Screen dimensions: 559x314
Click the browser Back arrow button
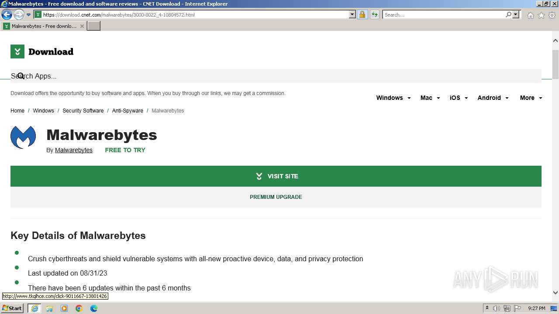click(x=7, y=14)
